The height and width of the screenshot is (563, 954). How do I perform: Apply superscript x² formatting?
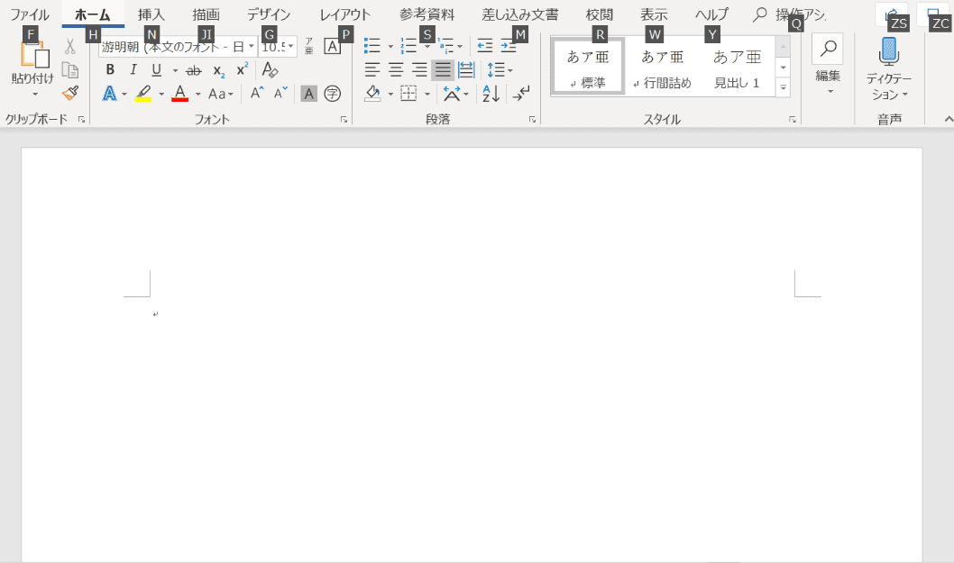click(x=243, y=70)
